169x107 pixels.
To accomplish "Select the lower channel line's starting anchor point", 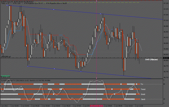I will [x=28, y=66].
